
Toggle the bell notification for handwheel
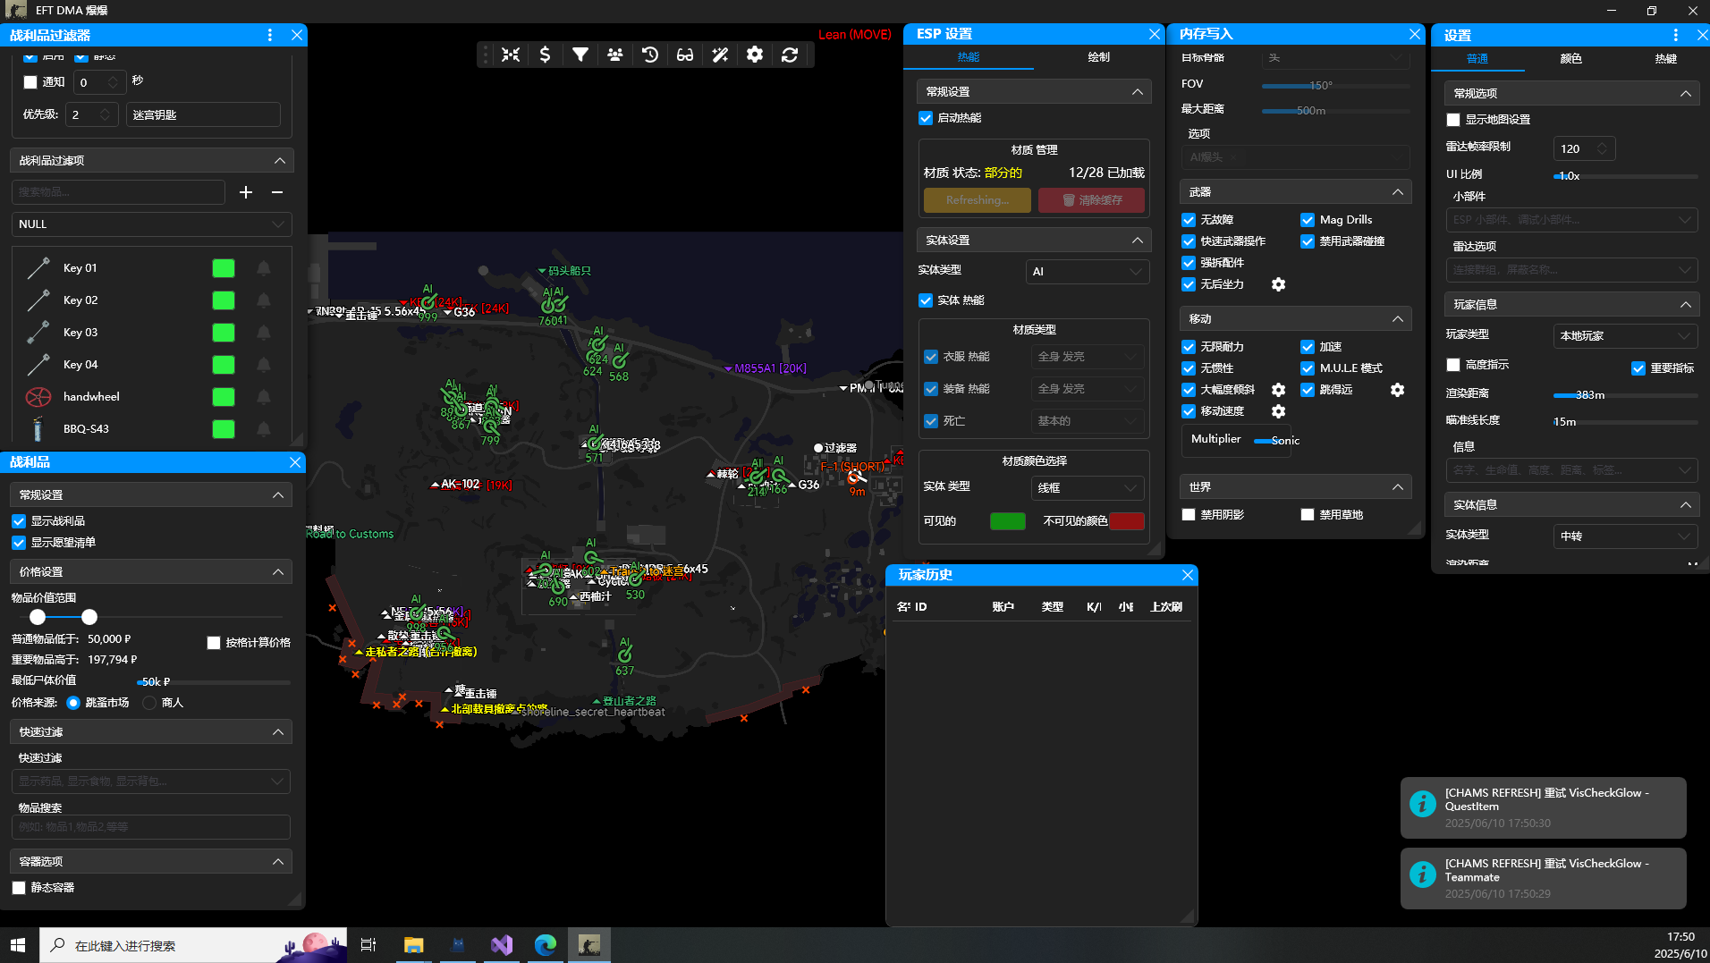[264, 397]
